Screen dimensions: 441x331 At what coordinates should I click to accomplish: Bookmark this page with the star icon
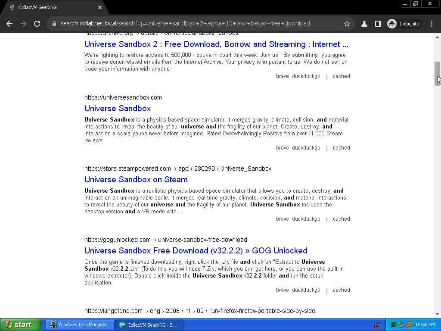347,24
